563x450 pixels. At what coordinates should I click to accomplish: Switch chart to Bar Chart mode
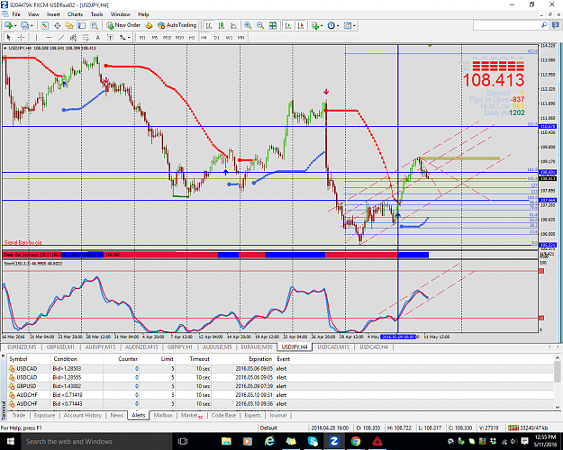click(x=209, y=25)
